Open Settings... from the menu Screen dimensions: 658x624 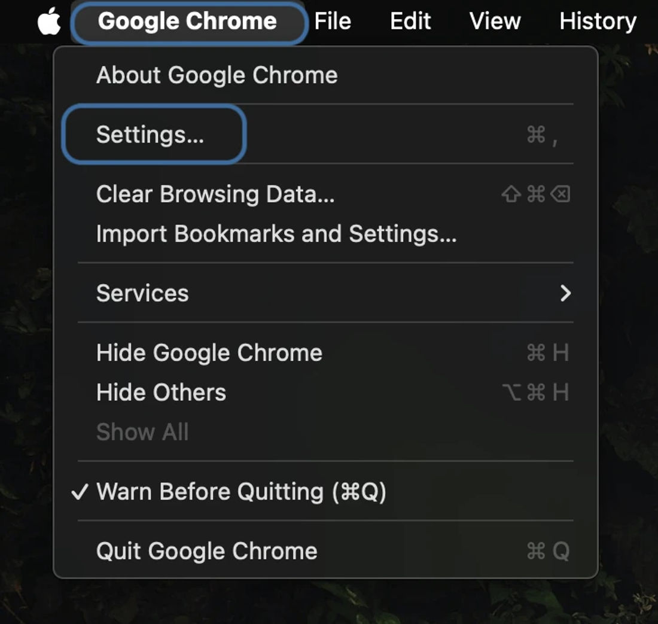pos(325,135)
